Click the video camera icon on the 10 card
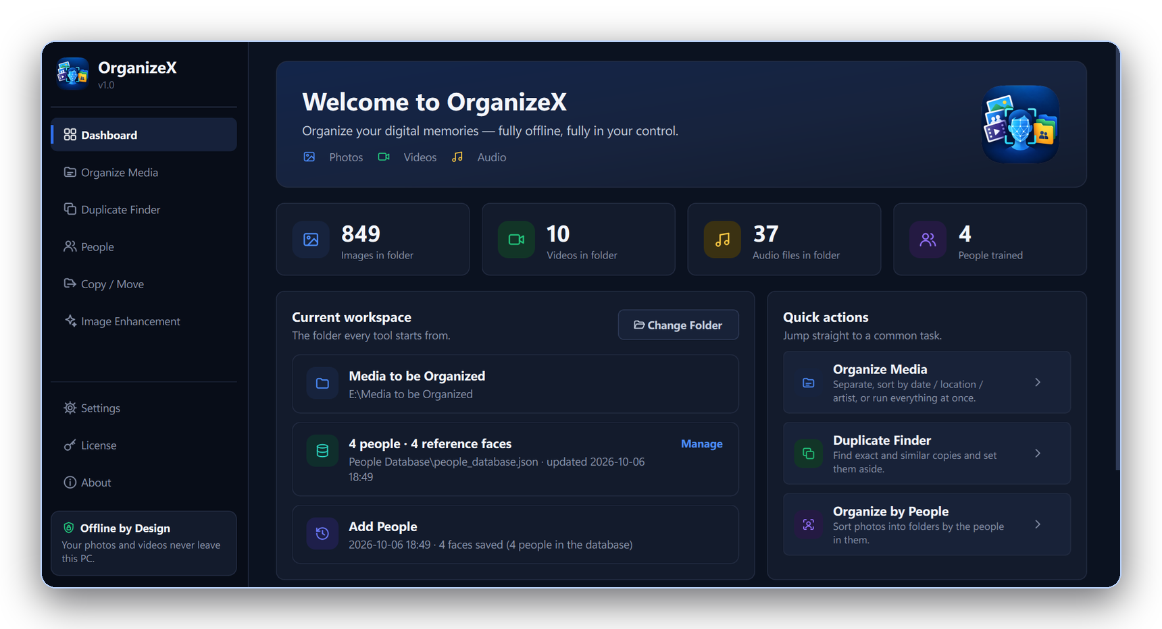 [x=516, y=240]
